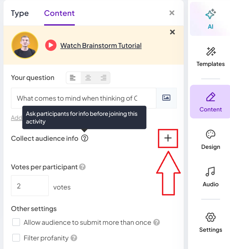Select the Content tab at top
Image resolution: width=230 pixels, height=249 pixels.
(59, 13)
